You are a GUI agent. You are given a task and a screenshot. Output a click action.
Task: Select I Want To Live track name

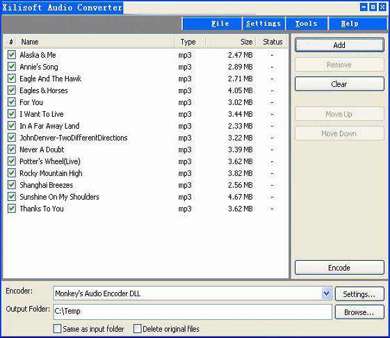coord(42,114)
